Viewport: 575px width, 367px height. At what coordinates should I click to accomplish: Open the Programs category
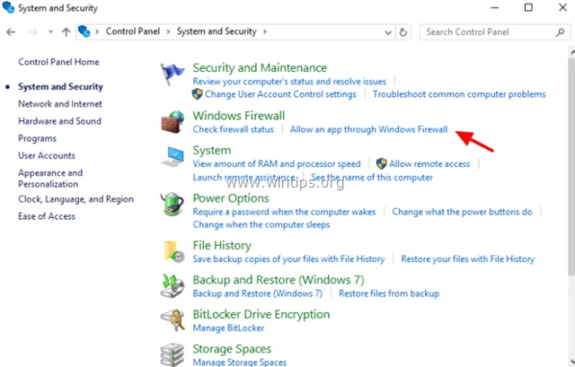tap(38, 138)
